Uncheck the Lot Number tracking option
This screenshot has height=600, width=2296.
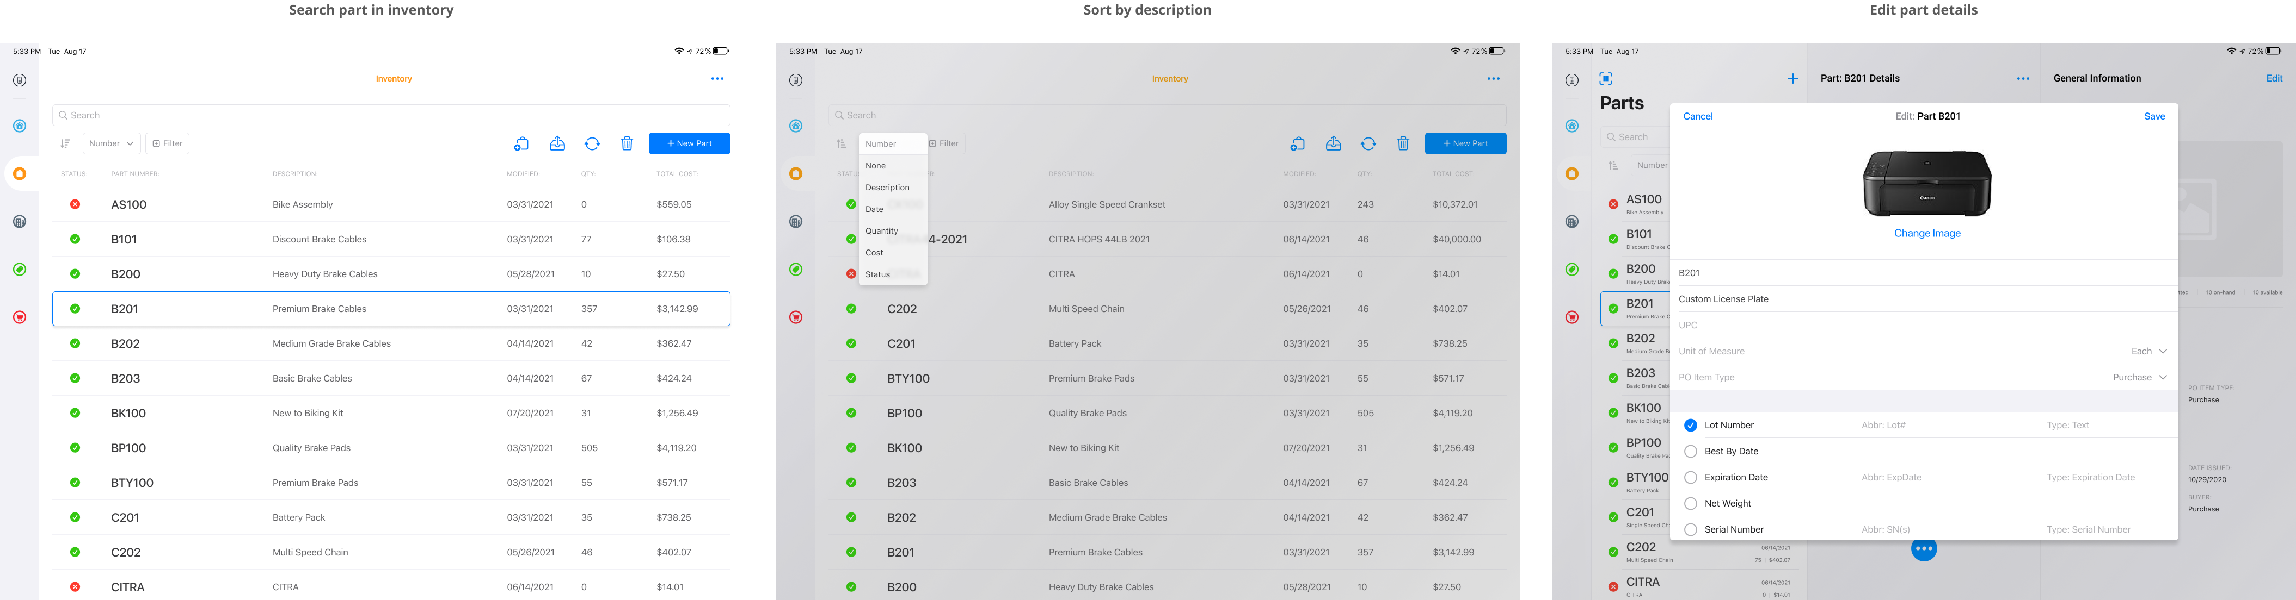coord(1690,426)
